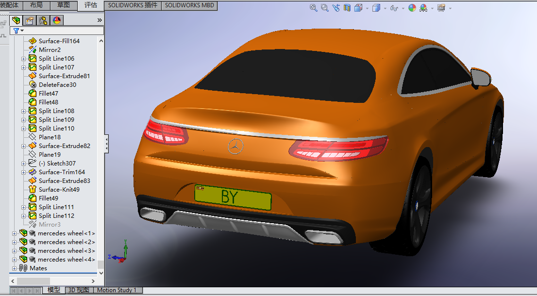Switch to the SOLIDWORKS 插件 tab
Image resolution: width=537 pixels, height=296 pixels.
pyautogui.click(x=133, y=5)
